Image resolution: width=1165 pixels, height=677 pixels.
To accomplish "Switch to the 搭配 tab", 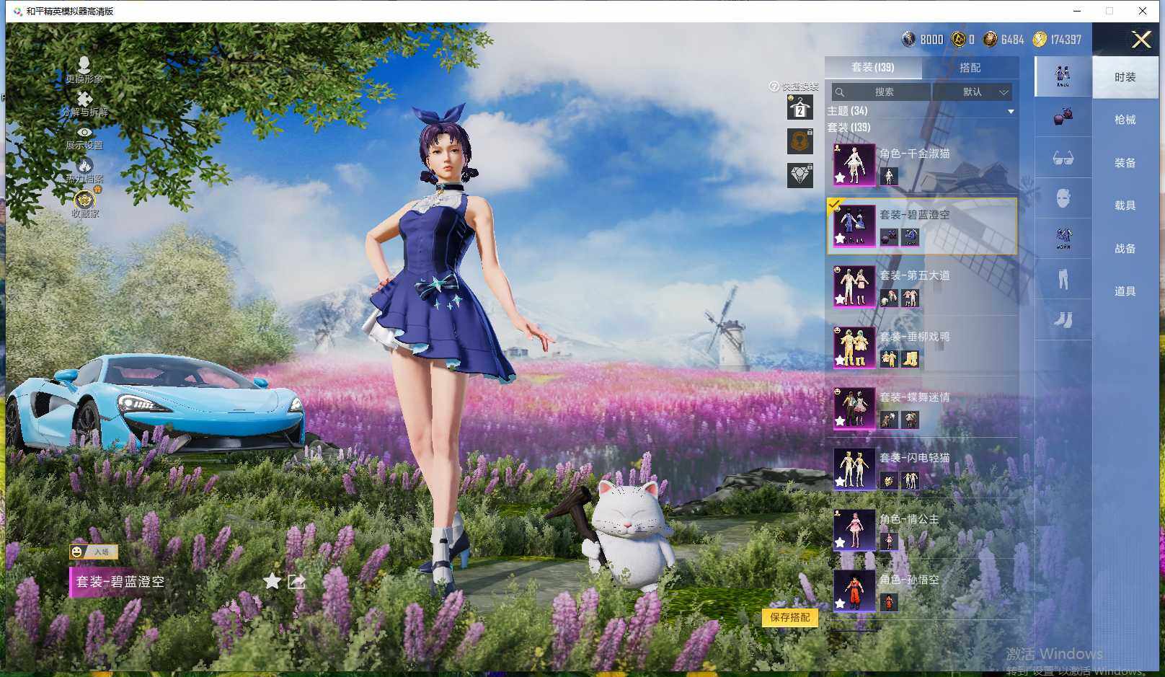I will coord(970,67).
